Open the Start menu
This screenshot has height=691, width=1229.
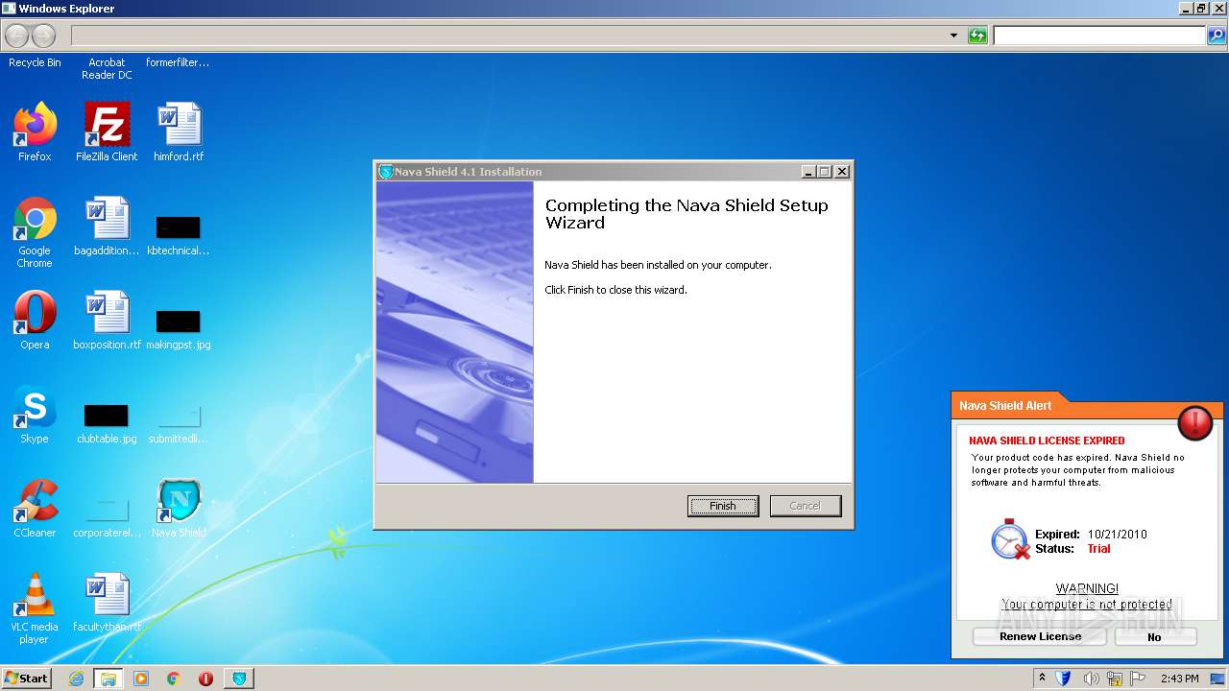(27, 679)
